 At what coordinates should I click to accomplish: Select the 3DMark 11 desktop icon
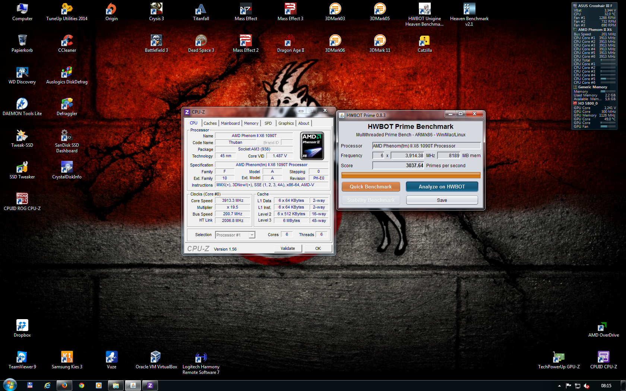[x=380, y=44]
